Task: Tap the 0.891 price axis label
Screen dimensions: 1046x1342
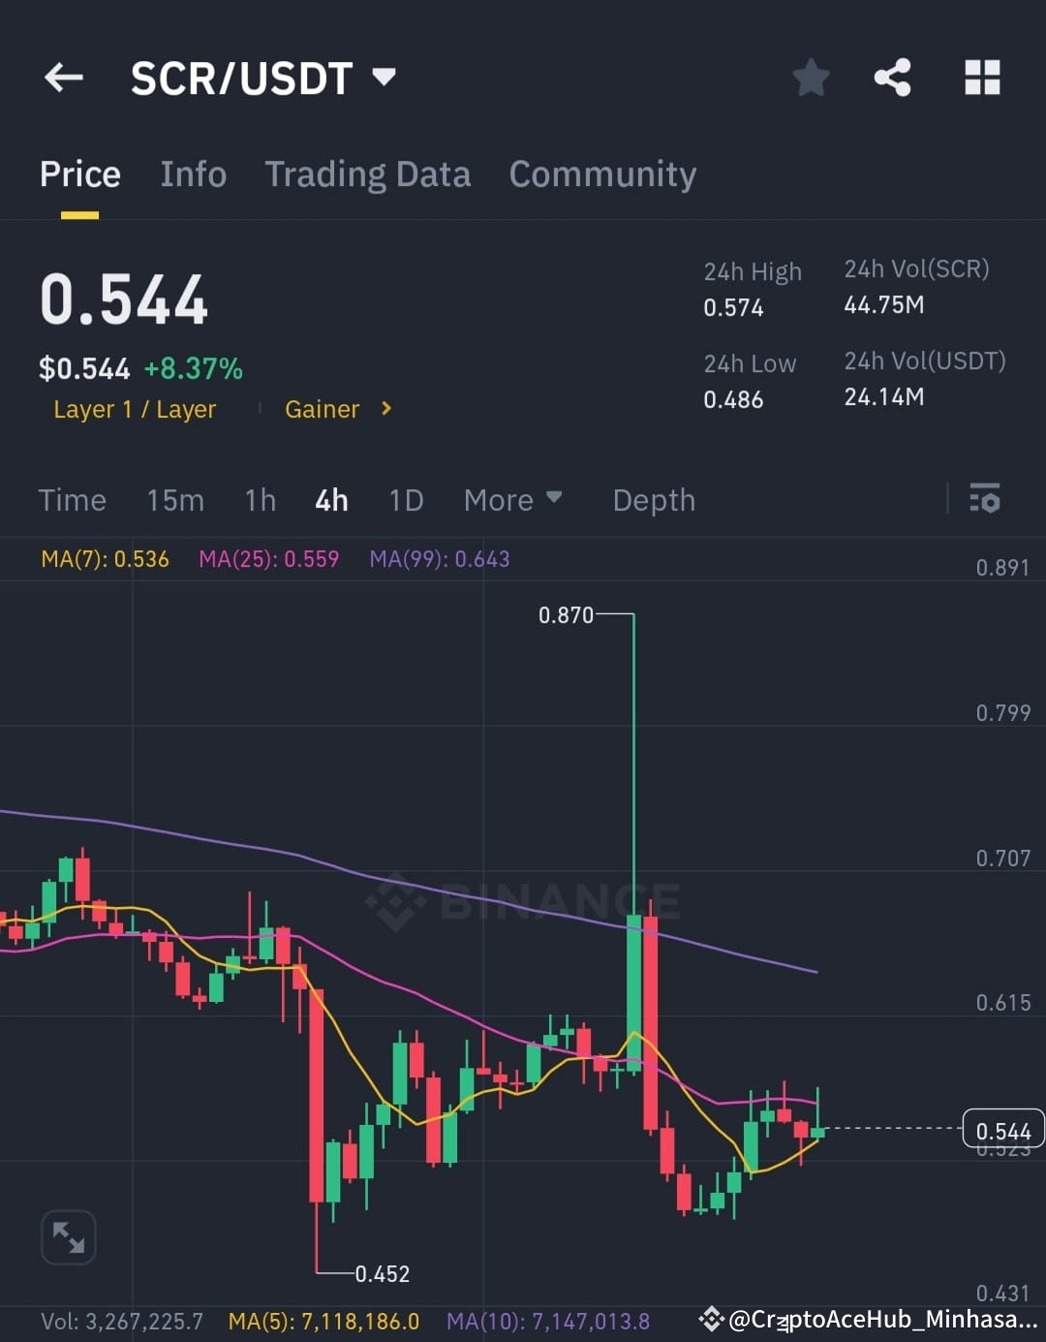Action: (x=1002, y=568)
